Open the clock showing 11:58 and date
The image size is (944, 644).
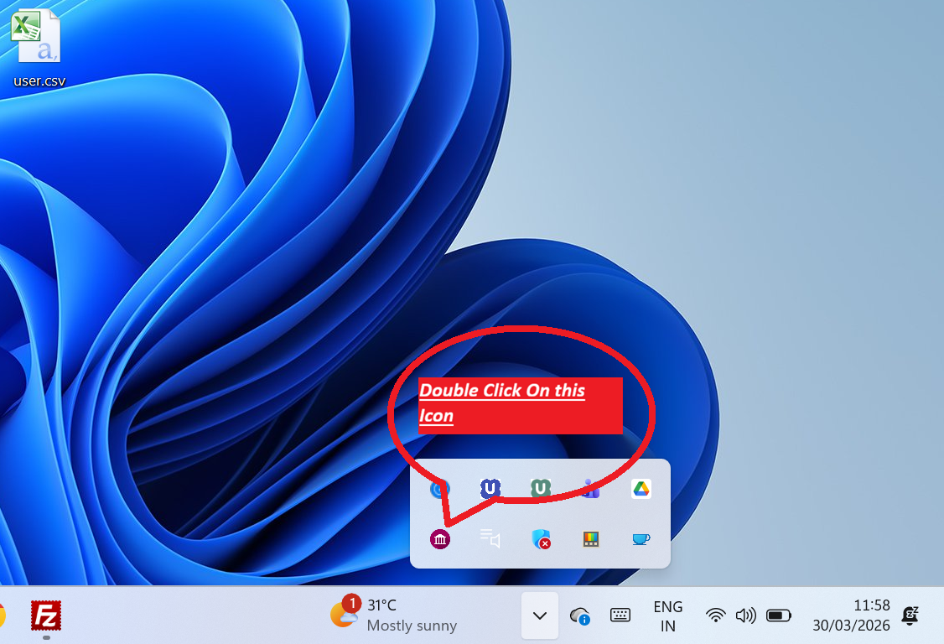point(851,615)
